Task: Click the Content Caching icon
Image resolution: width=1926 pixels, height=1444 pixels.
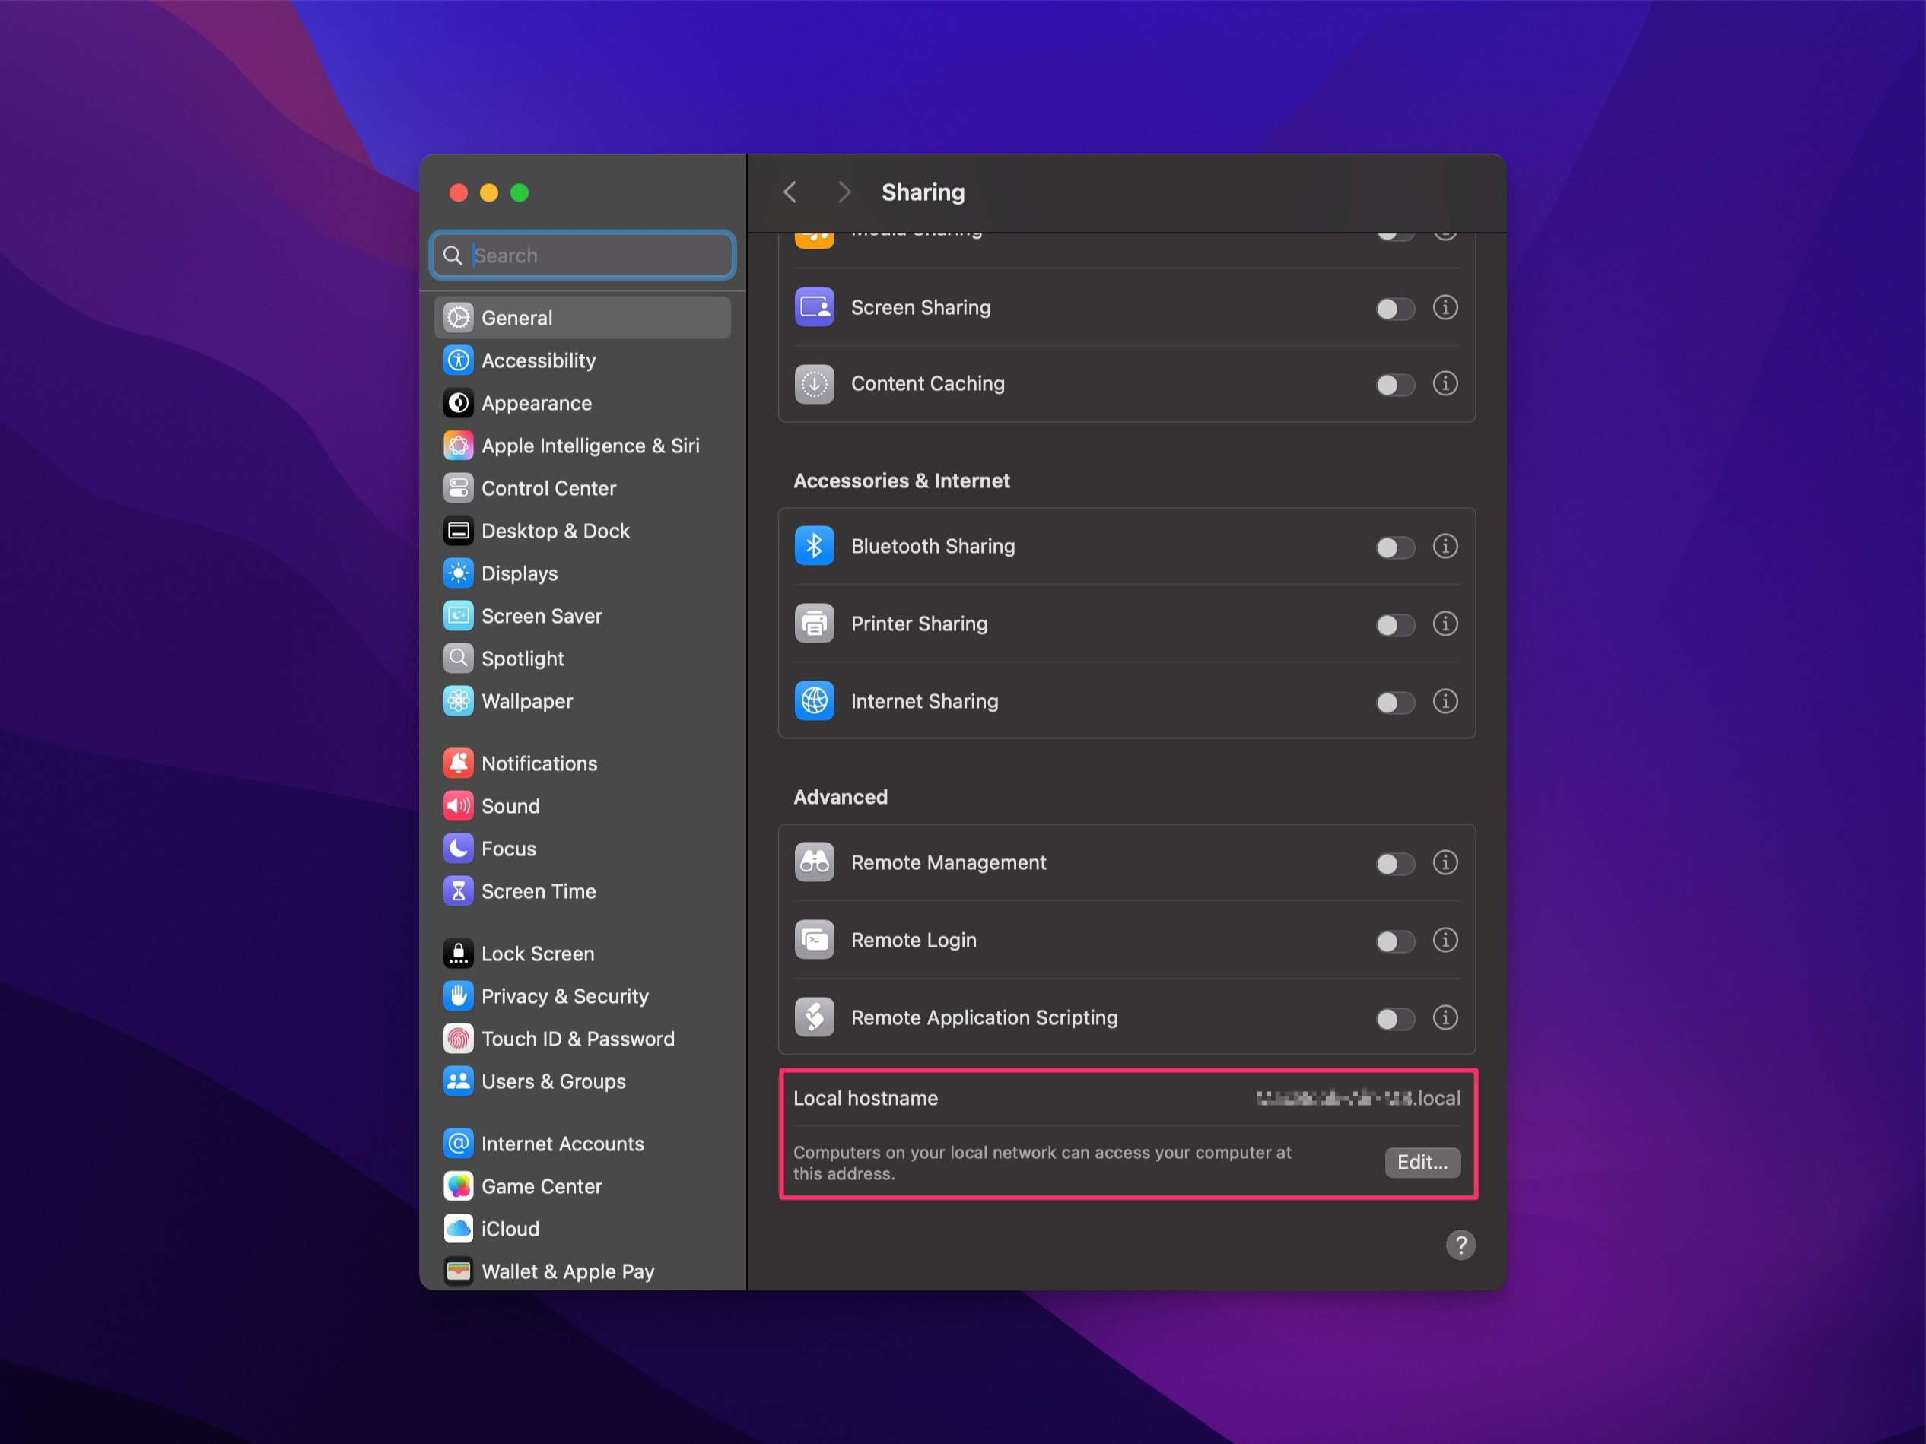Action: pos(815,384)
